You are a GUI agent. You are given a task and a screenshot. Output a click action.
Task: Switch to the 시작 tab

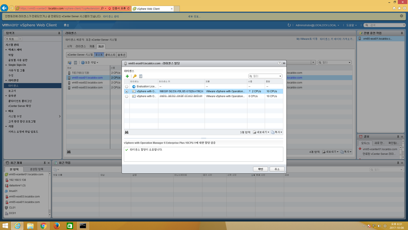tap(69, 46)
